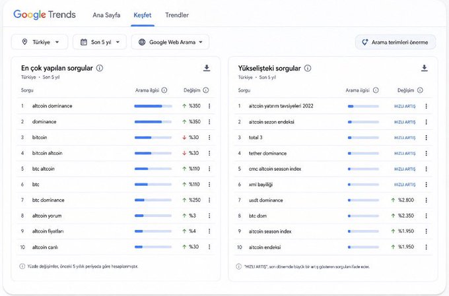Click the Sorgu column header in left panel

27,90
